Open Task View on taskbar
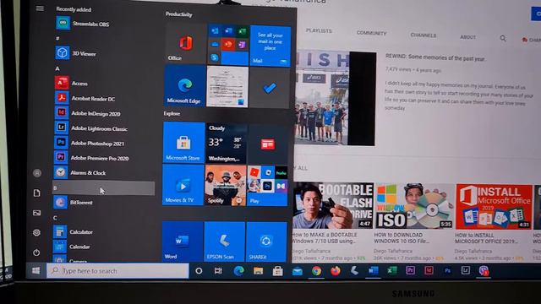The height and width of the screenshot is (304, 541). (218, 271)
